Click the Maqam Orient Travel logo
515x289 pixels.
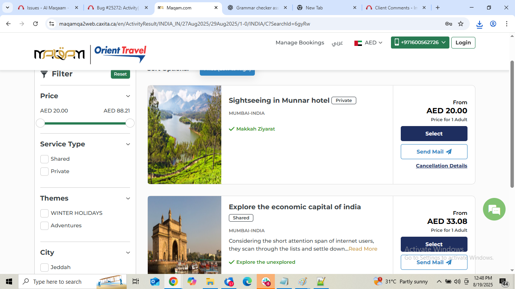click(x=90, y=54)
